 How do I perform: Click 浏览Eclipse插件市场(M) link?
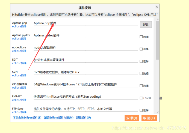coord(59,118)
